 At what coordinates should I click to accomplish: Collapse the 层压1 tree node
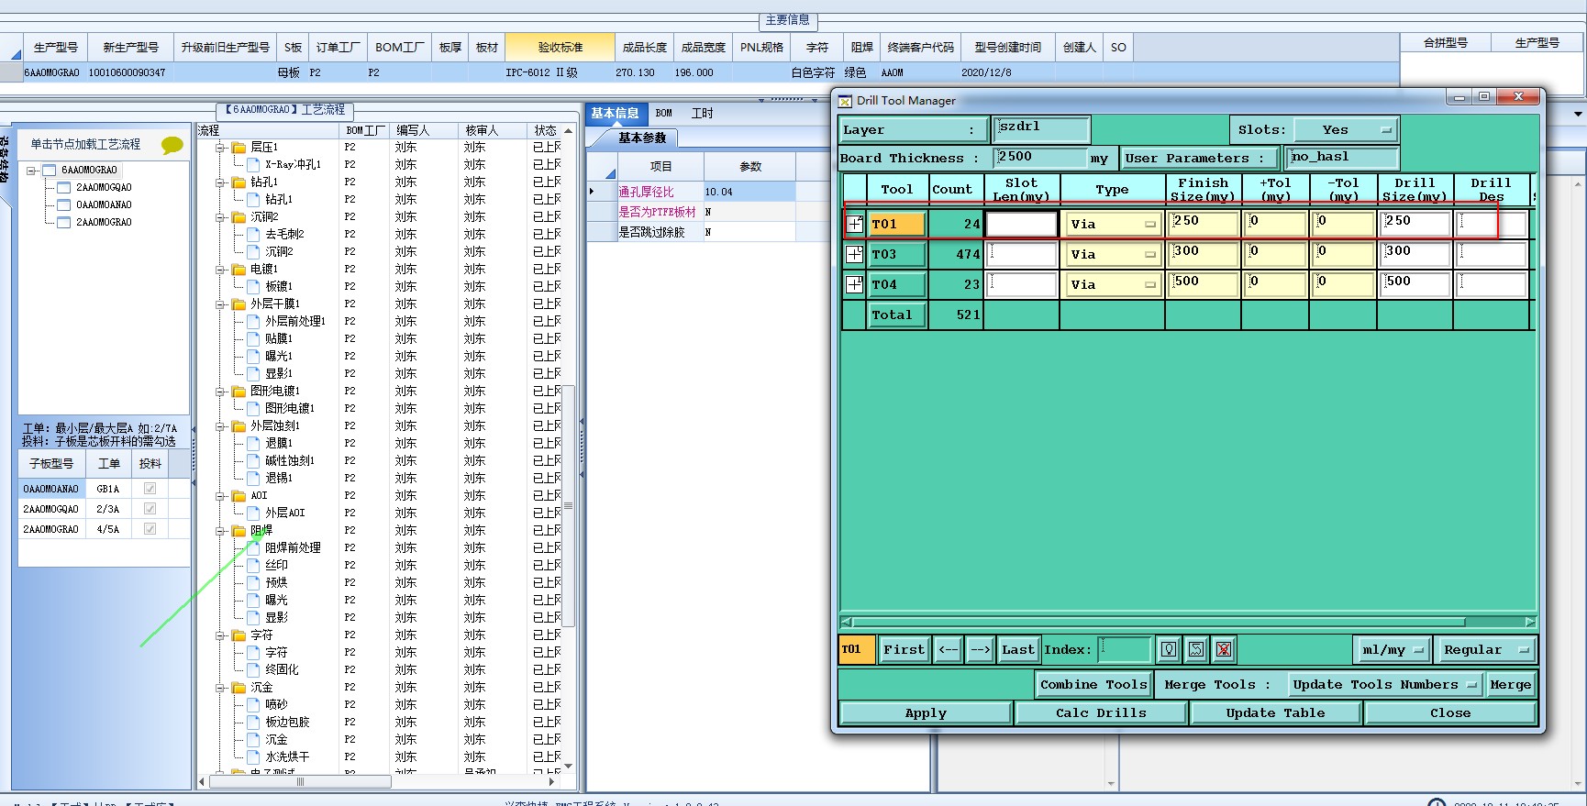pyautogui.click(x=220, y=148)
